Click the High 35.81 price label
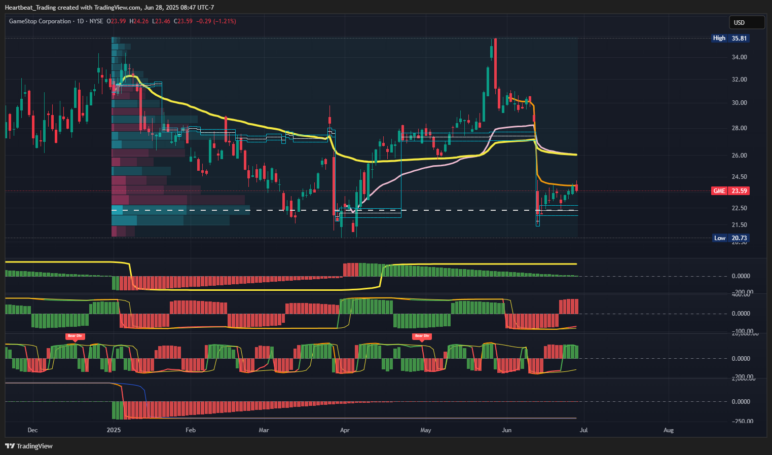772x455 pixels. (x=730, y=38)
